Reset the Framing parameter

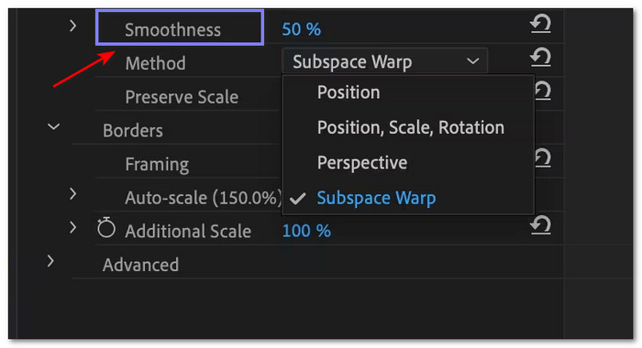pos(543,158)
